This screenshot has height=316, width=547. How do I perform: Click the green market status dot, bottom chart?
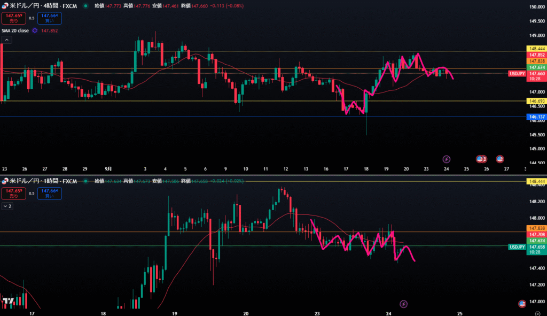point(86,181)
